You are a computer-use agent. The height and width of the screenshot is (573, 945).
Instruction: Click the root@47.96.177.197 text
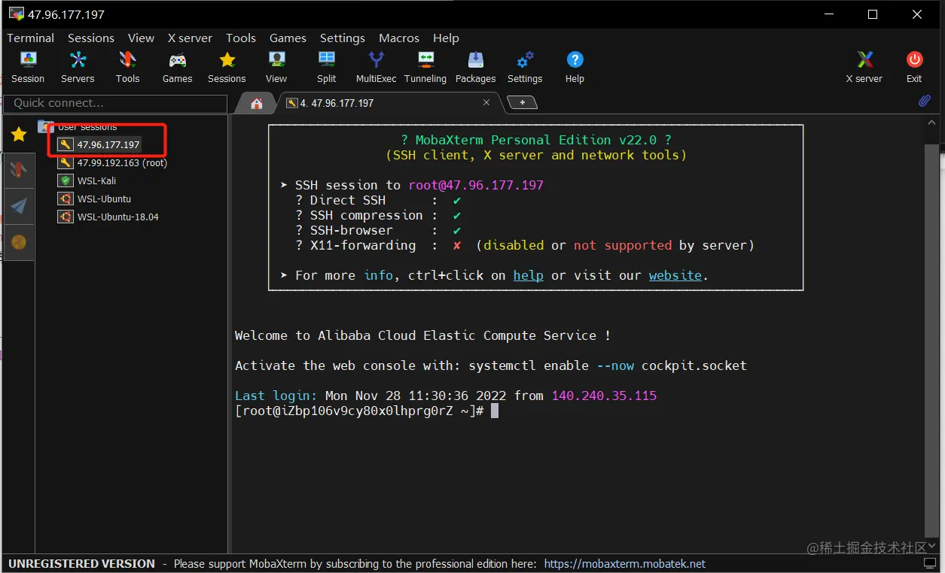(x=476, y=185)
